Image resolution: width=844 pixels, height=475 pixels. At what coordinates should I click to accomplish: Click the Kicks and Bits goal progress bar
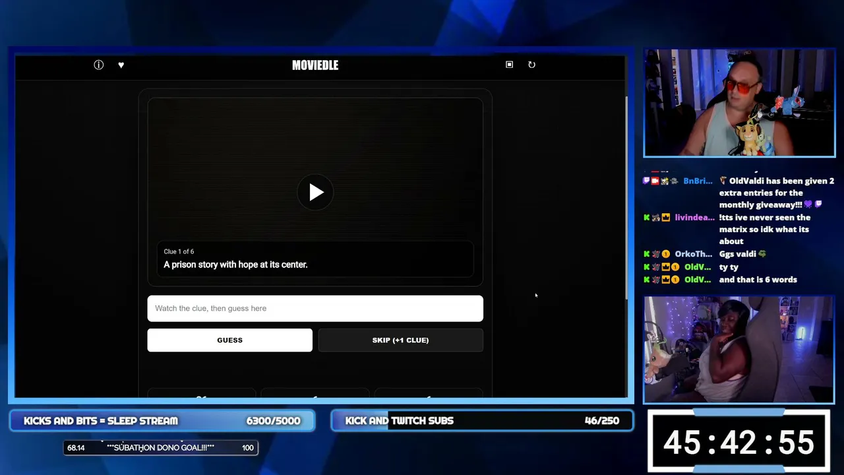(162, 421)
